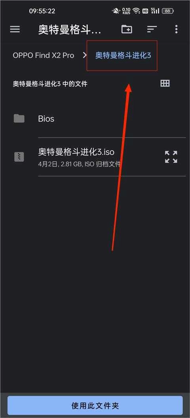The image size is (190, 418).
Task: Tap the 使用此文件夹 button
Action: pos(95,406)
